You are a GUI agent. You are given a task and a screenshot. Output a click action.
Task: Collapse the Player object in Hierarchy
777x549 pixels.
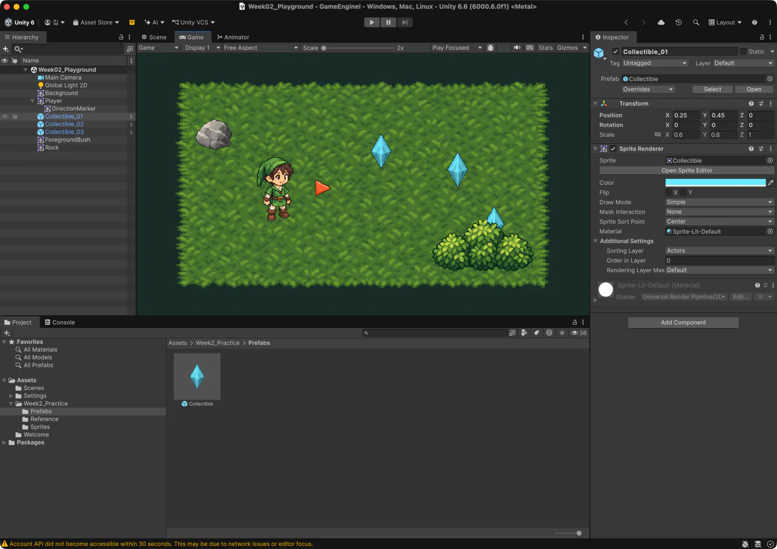33,101
